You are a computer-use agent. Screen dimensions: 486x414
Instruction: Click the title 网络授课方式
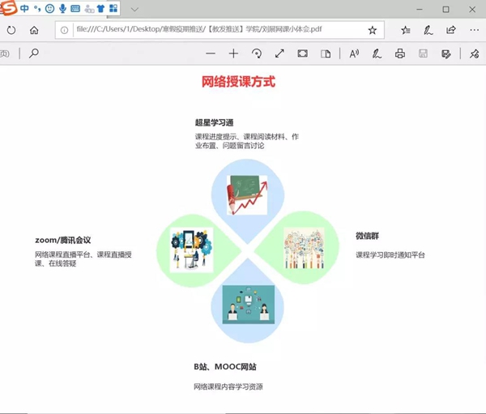238,82
